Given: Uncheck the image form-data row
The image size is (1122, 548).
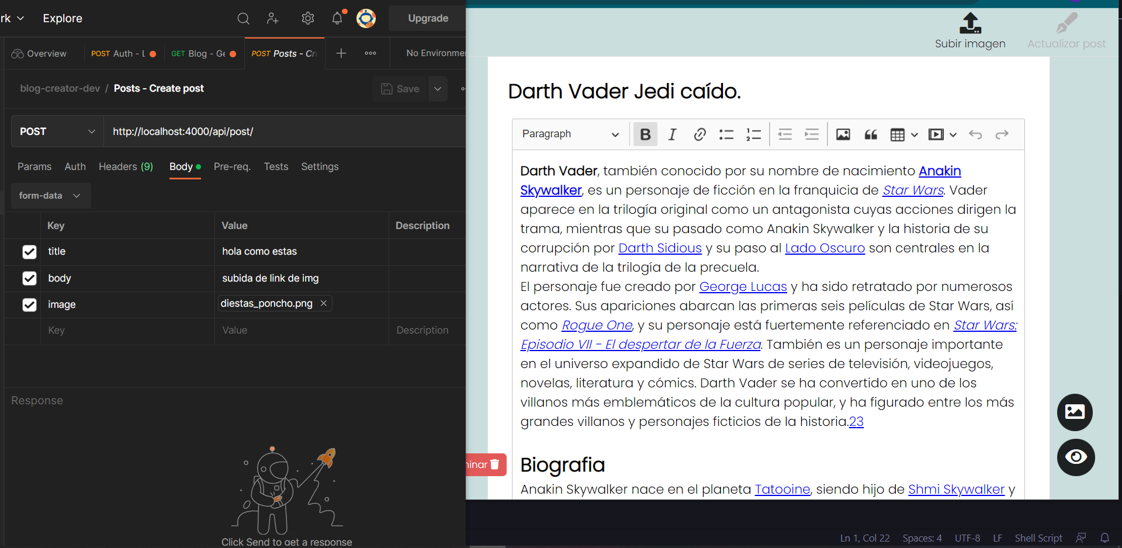Looking at the screenshot, I should [29, 305].
